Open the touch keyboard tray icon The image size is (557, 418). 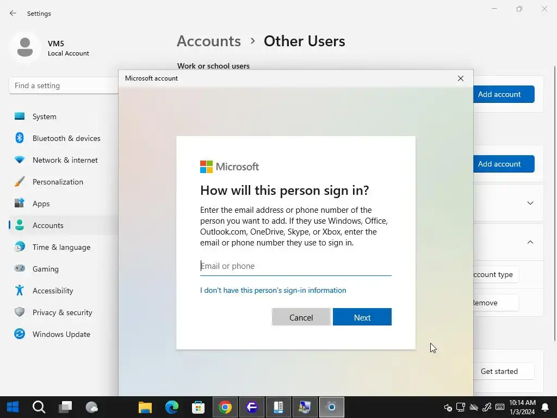click(500, 407)
